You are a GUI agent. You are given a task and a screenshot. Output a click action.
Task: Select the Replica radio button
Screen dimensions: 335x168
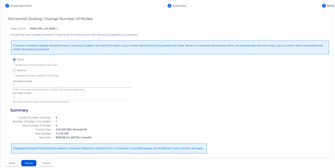(14, 70)
